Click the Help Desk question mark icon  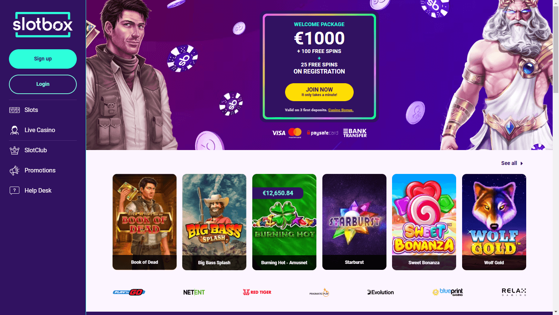pyautogui.click(x=15, y=191)
